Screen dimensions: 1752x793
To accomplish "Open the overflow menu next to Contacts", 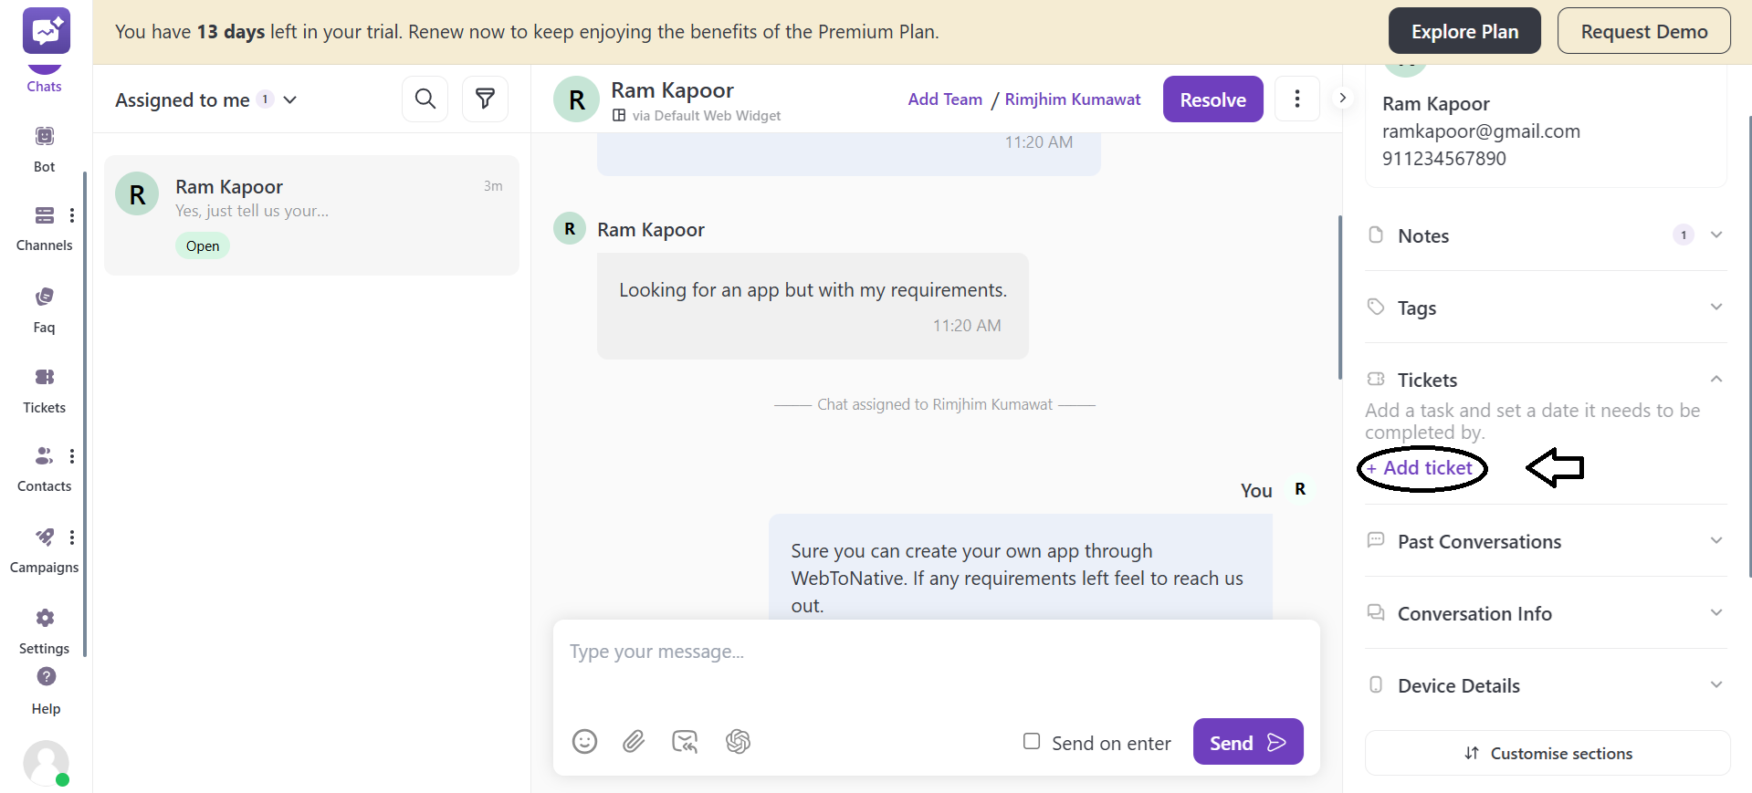I will coord(72,456).
